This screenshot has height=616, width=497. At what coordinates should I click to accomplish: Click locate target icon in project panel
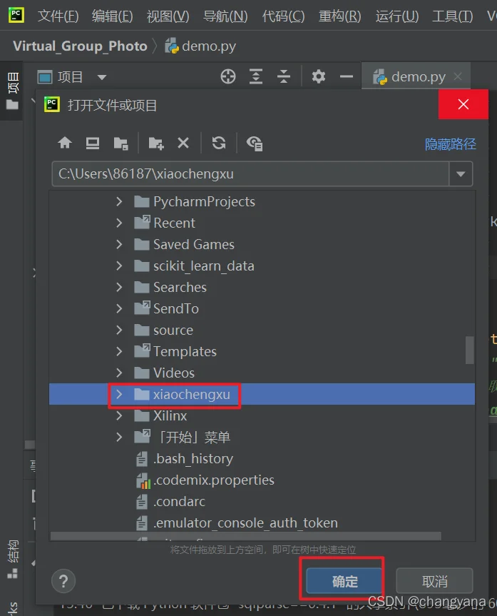[x=228, y=76]
